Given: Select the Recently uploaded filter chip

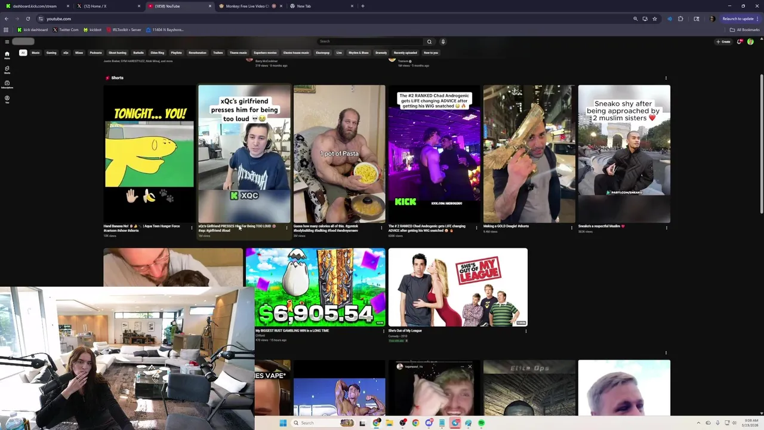Looking at the screenshot, I should point(405,53).
